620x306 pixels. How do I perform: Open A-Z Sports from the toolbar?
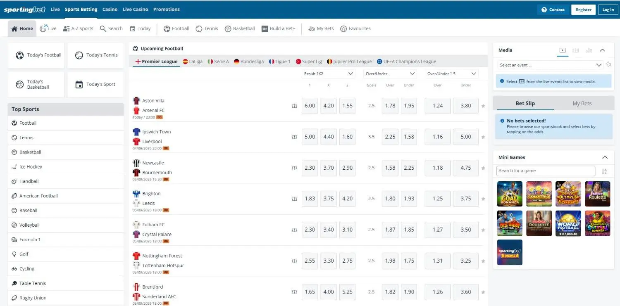coord(78,28)
